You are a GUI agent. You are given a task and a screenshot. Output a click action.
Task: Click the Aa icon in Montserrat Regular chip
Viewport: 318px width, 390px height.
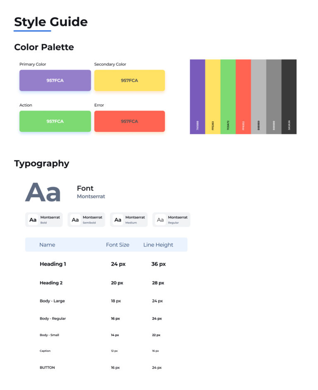click(x=160, y=220)
